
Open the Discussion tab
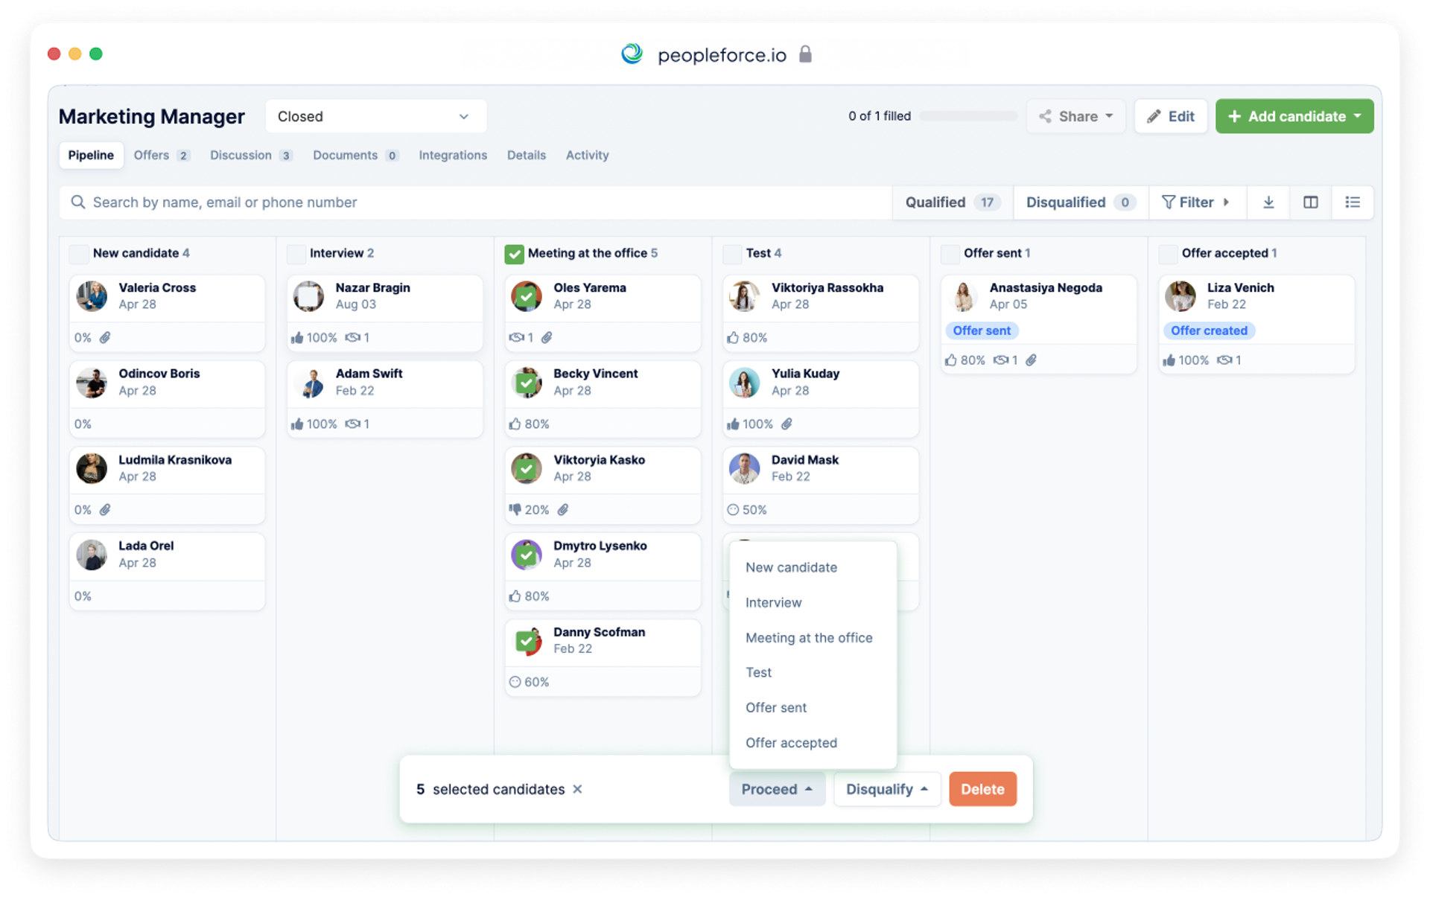(250, 156)
